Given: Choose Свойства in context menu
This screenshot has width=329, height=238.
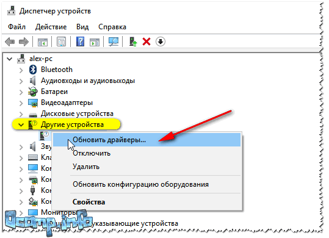Looking at the screenshot, I should pyautogui.click(x=89, y=202).
